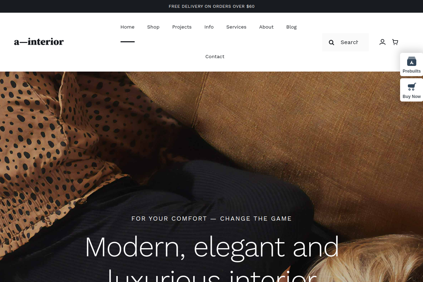Select the Info menu item
The image size is (423, 282).
(x=209, y=27)
